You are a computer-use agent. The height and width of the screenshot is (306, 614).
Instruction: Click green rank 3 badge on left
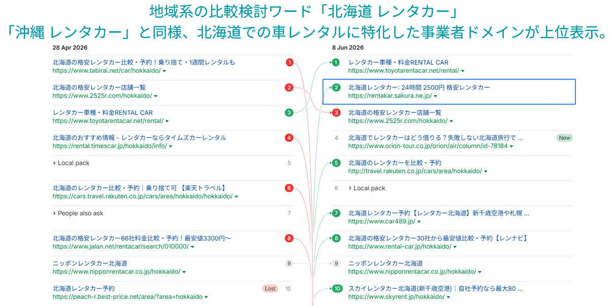click(289, 113)
